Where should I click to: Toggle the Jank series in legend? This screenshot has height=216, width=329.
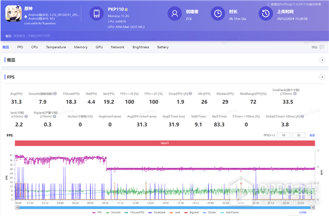point(175,212)
